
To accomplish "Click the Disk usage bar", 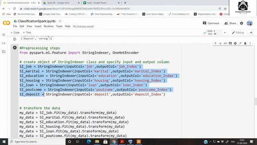I will (x=218, y=34).
